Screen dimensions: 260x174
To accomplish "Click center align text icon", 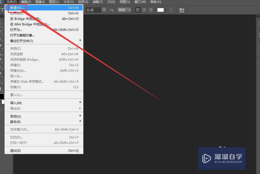I will point(144,10).
